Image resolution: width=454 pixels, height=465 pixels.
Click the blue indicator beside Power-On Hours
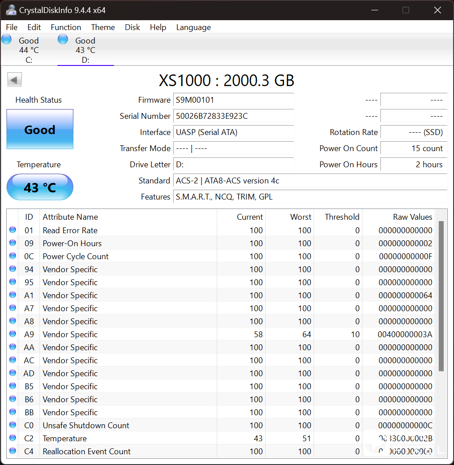[13, 243]
